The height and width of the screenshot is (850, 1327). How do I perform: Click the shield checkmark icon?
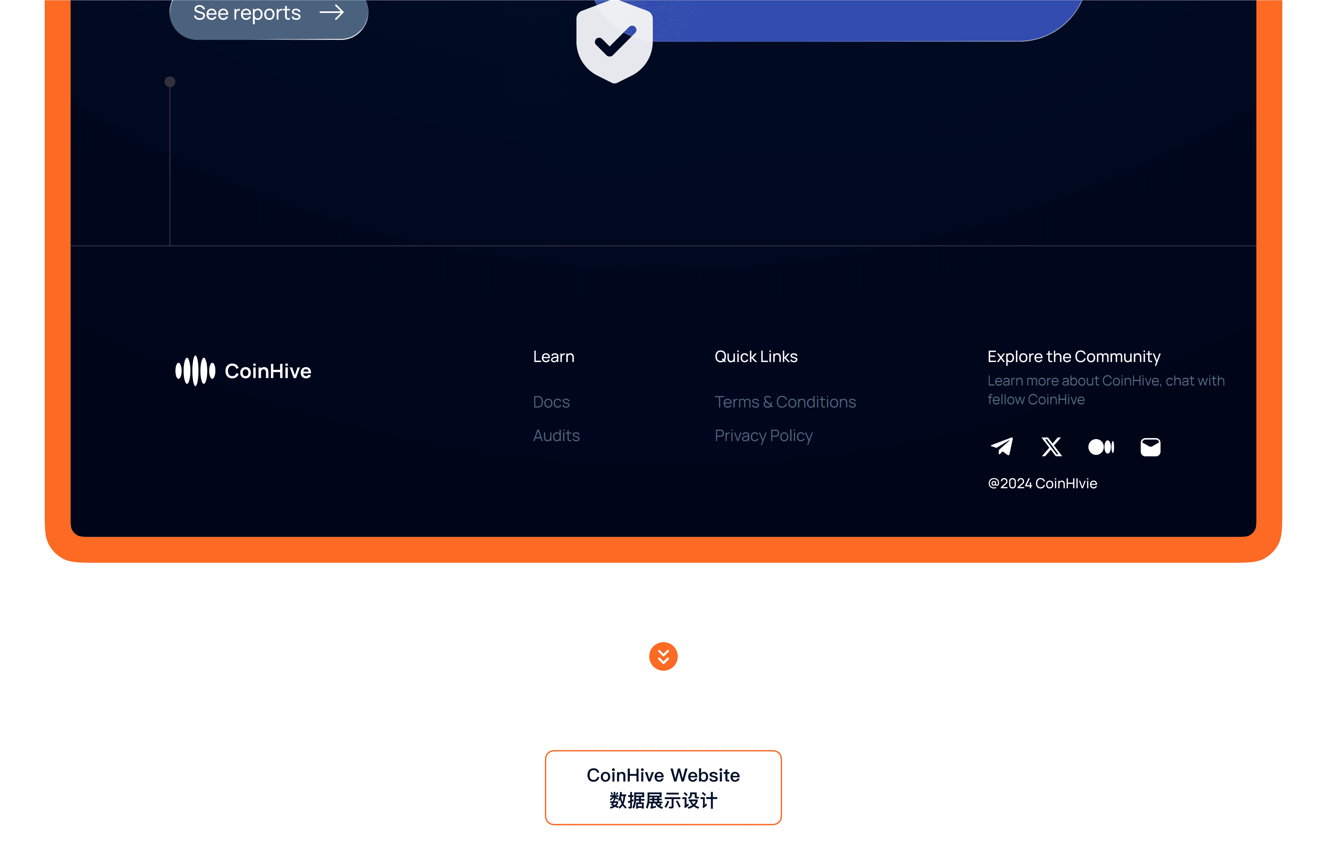[615, 41]
